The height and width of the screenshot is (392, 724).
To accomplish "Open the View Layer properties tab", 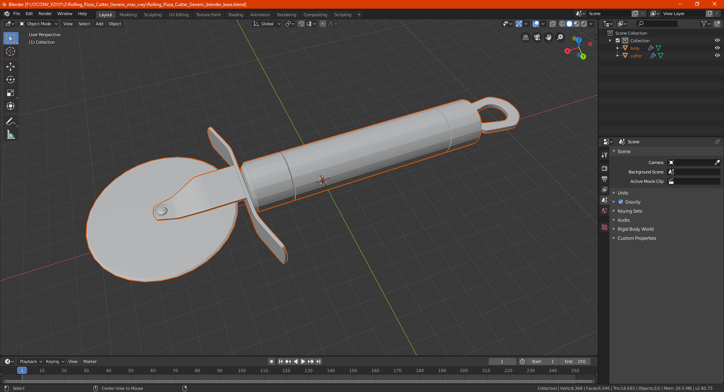I will (604, 189).
